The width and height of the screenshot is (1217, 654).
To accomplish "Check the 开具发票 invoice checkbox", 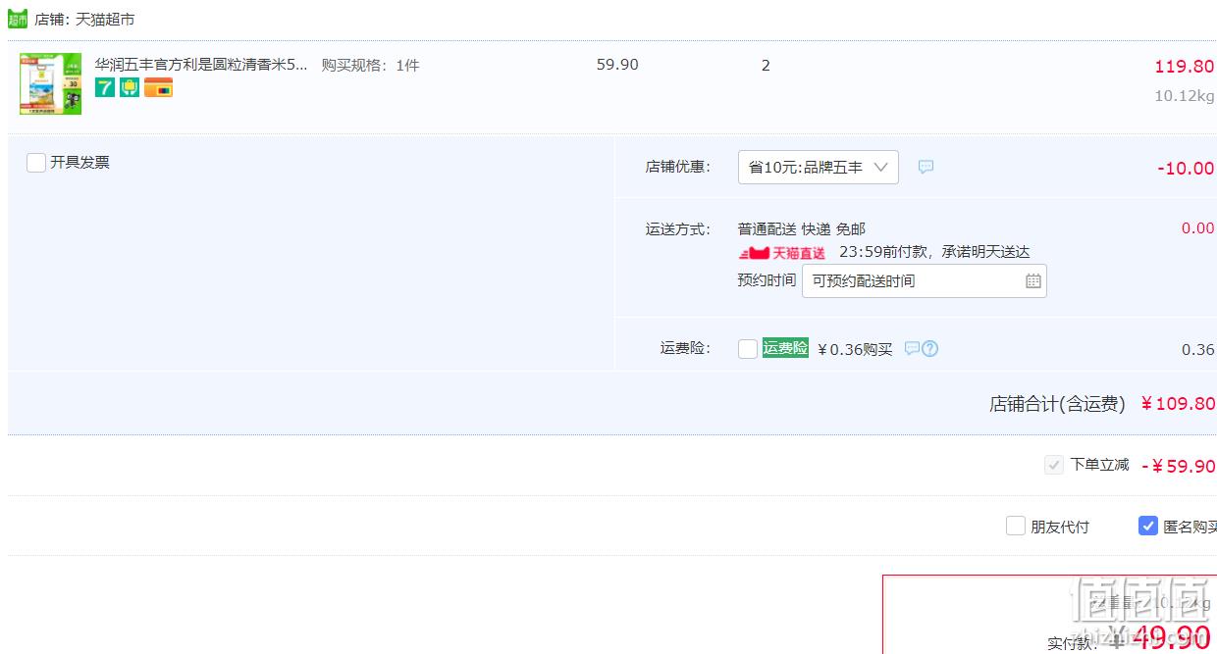I will (x=36, y=163).
